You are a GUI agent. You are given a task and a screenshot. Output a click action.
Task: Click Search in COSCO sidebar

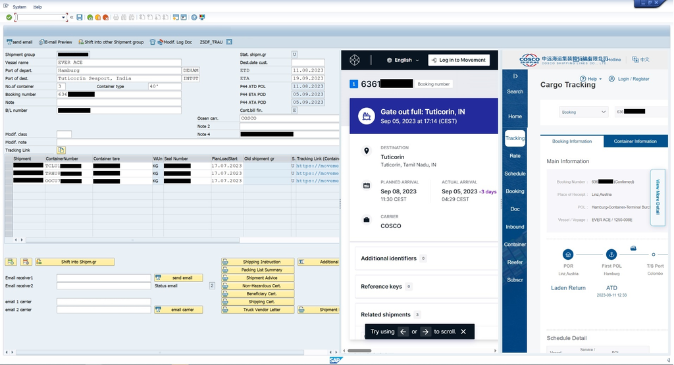click(515, 91)
